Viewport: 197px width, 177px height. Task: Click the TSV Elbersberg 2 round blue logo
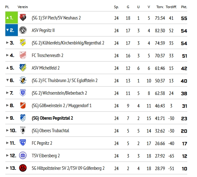pyautogui.click(x=23, y=155)
